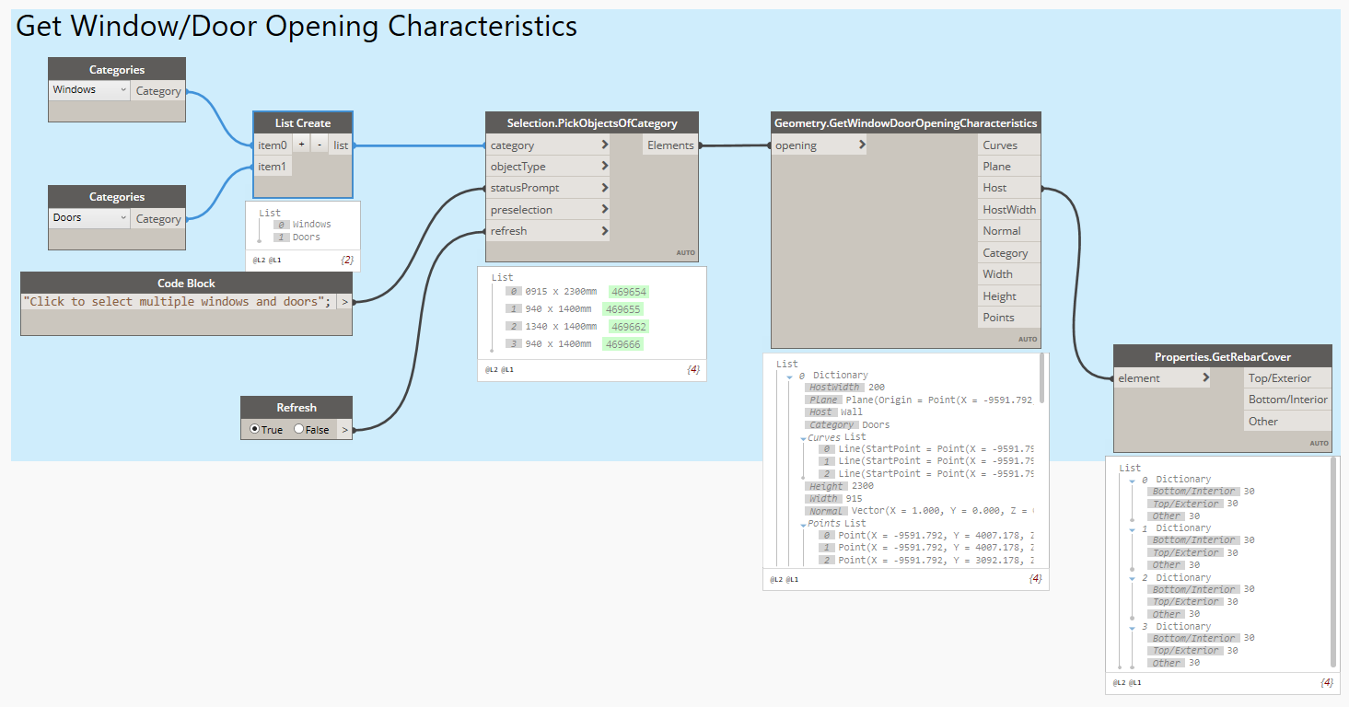
Task: Click the item0 input port of List Create
Action: pyautogui.click(x=273, y=145)
